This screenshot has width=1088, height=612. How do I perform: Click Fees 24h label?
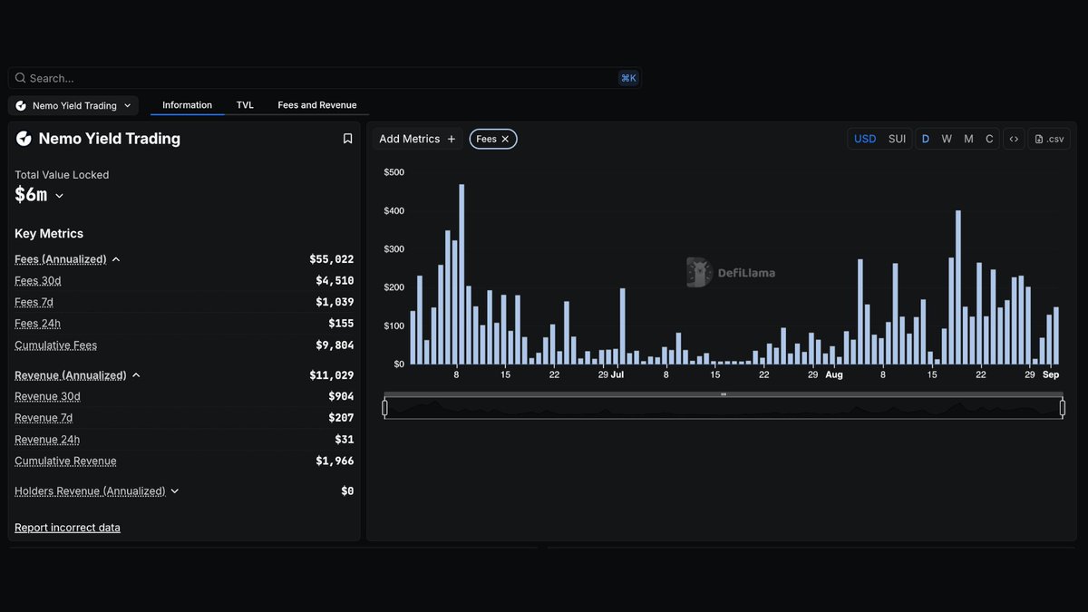coord(37,324)
